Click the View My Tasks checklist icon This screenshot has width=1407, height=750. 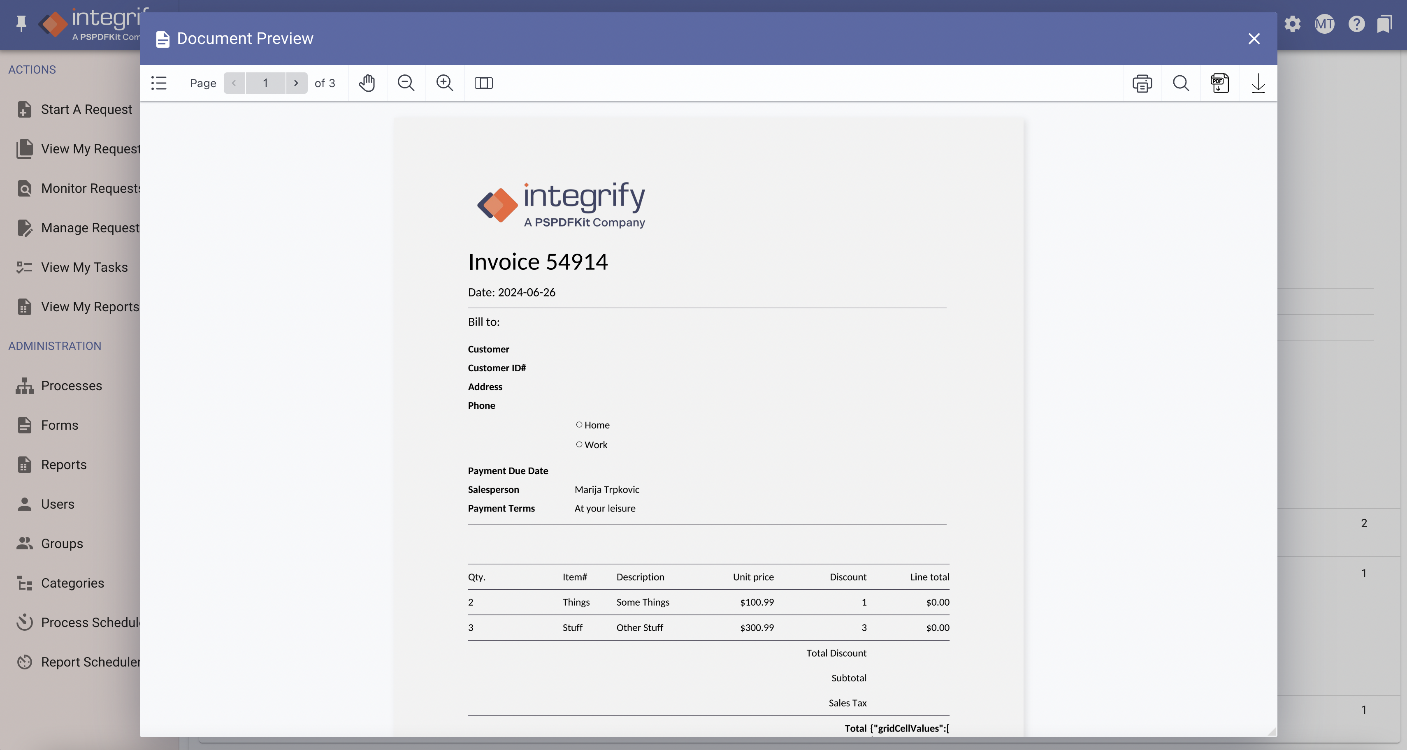click(24, 267)
